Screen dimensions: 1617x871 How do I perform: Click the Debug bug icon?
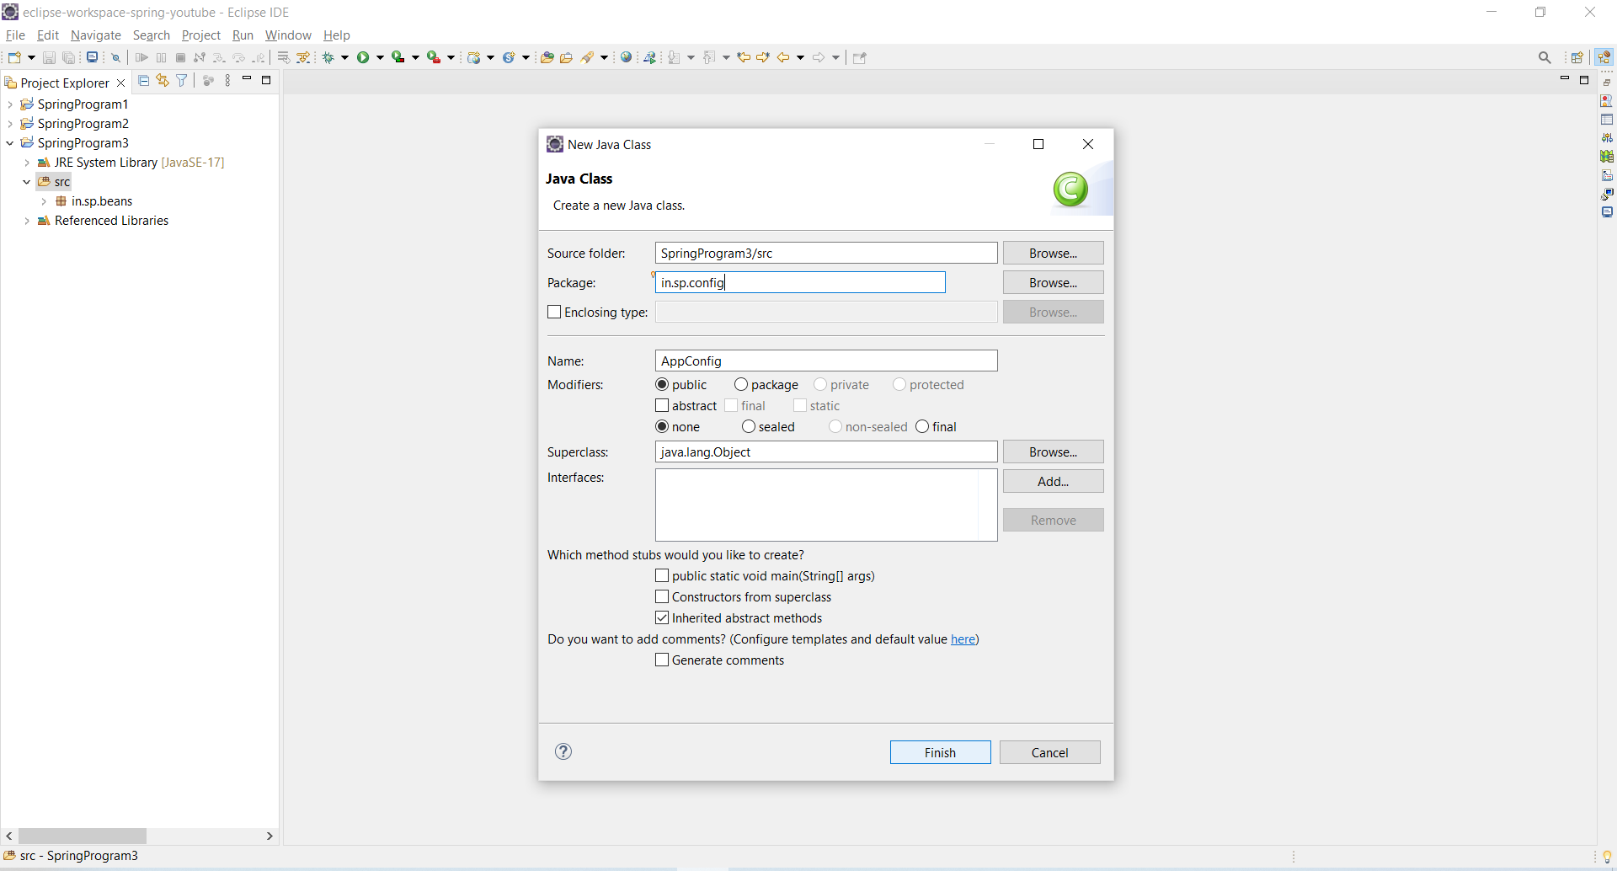[328, 57]
